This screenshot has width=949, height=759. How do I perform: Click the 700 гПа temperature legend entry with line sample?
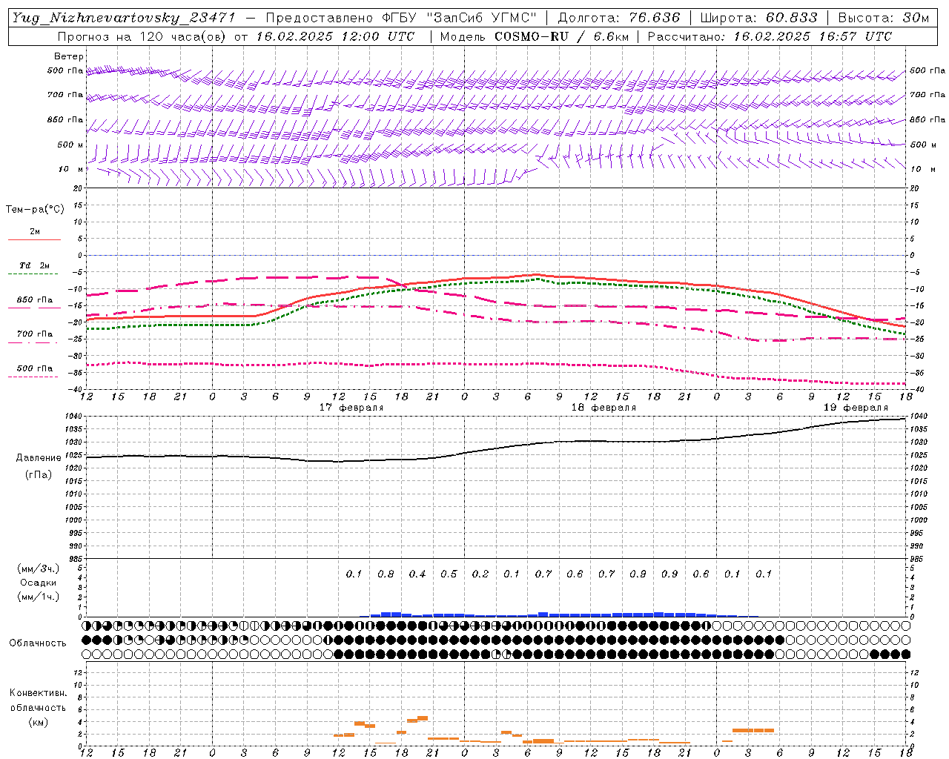[x=34, y=337]
